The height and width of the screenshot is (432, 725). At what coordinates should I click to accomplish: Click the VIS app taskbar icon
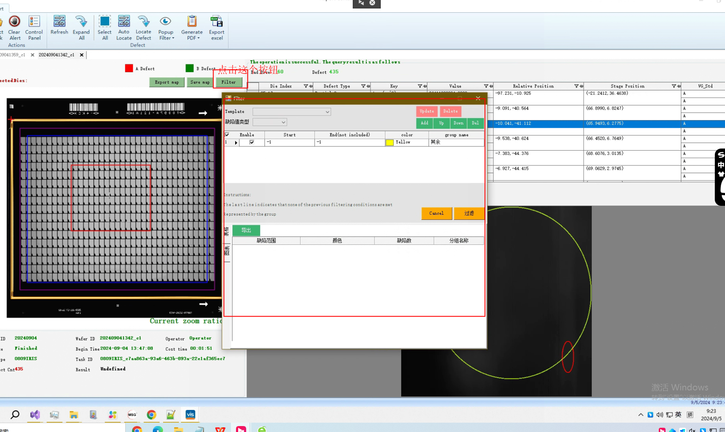tap(190, 415)
